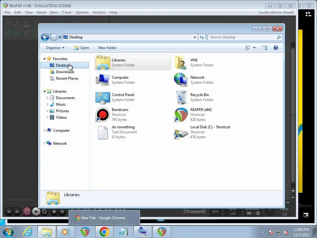Click the change view icon

248,48
